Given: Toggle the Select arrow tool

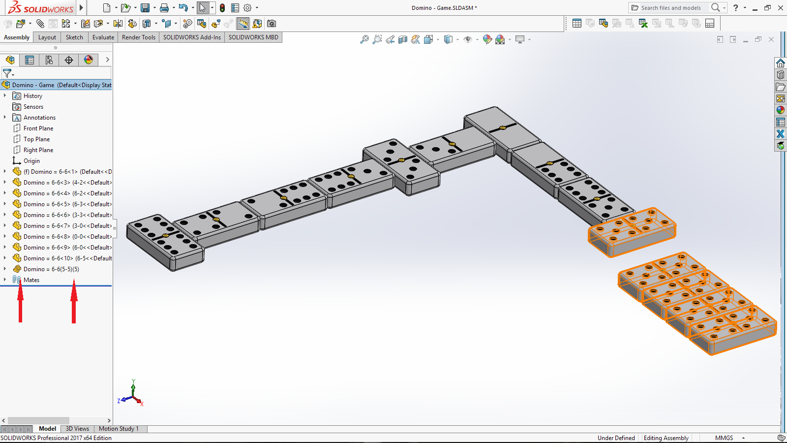Looking at the screenshot, I should coord(202,8).
